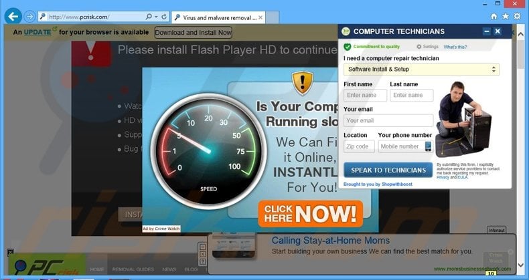Click the search magnifier icon in address bar
529x280 pixels.
[149, 17]
